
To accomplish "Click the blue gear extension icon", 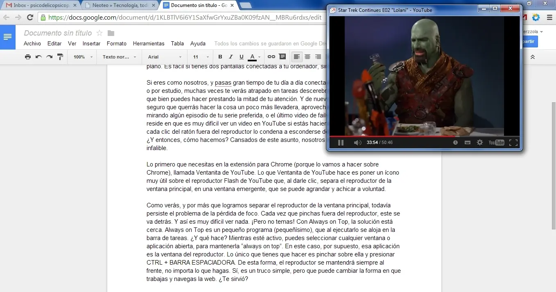I will (536, 18).
